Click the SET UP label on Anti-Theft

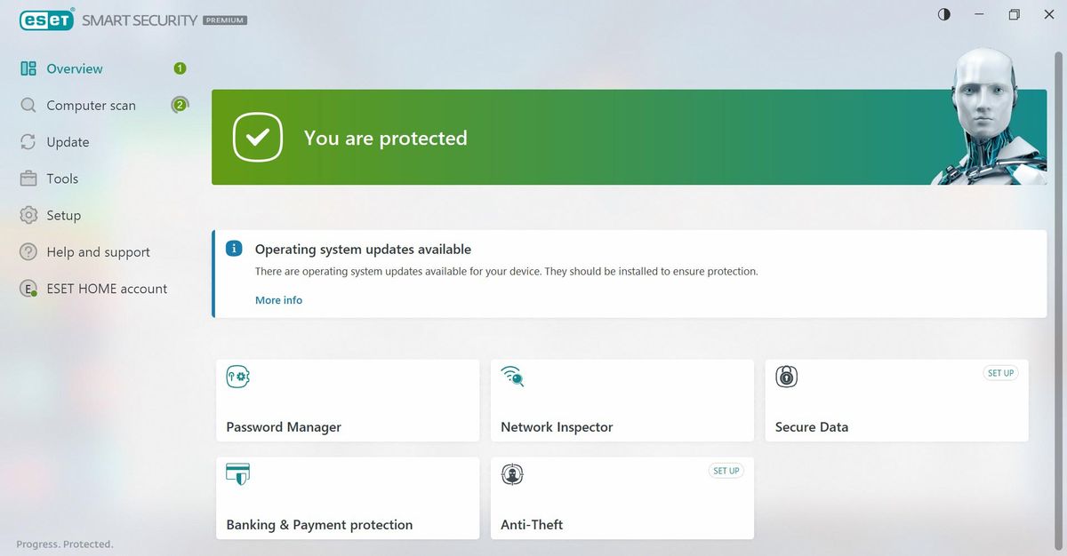click(726, 471)
